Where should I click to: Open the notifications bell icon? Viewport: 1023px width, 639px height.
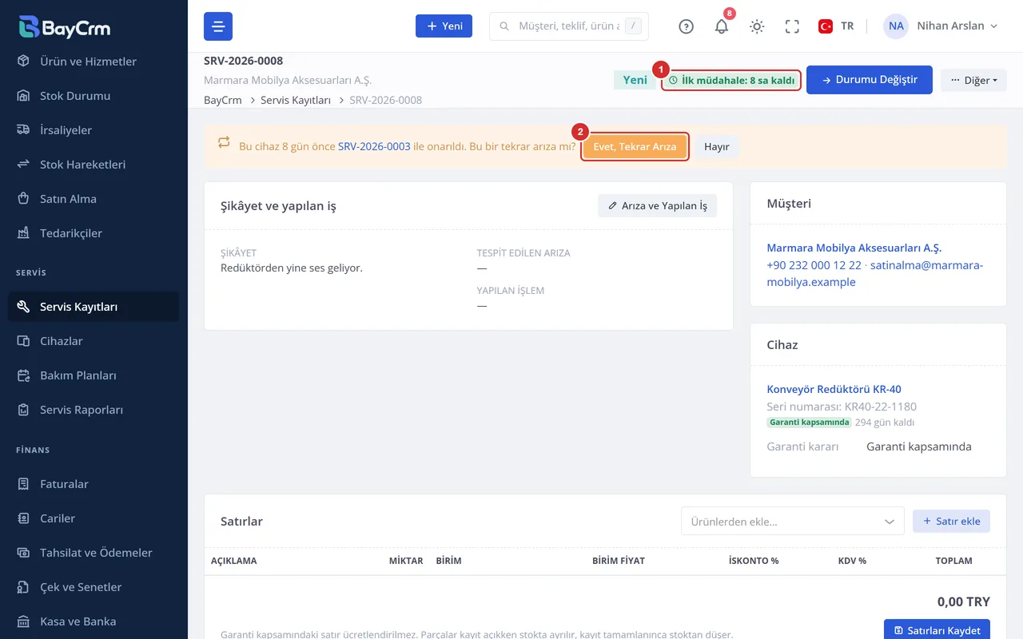click(x=722, y=26)
